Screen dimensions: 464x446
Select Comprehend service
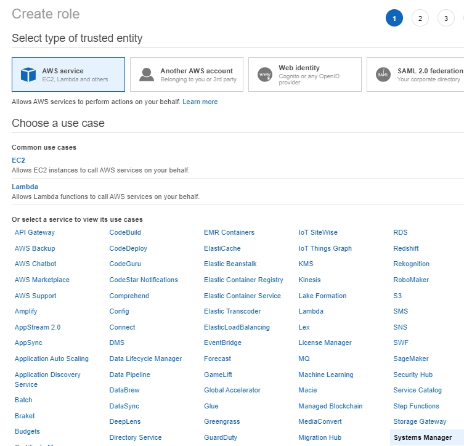point(129,296)
